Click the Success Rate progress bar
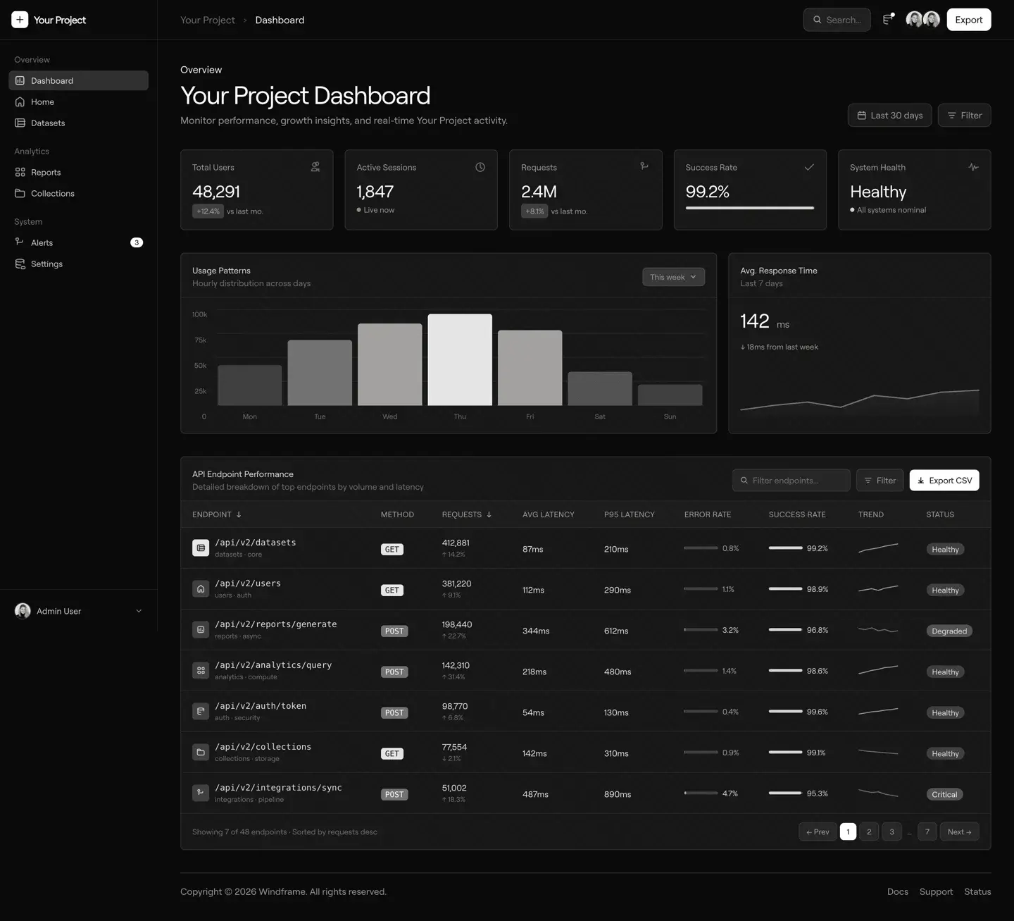The height and width of the screenshot is (921, 1014). click(x=749, y=208)
